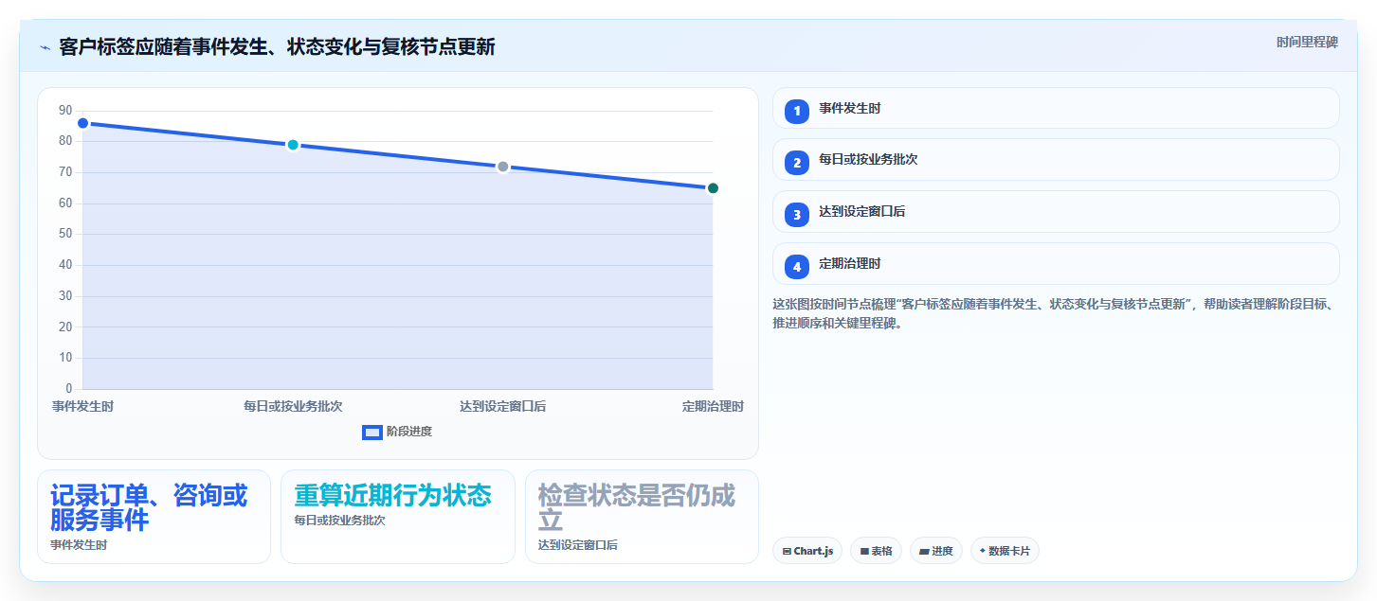This screenshot has height=601, width=1377.
Task: Click the 阶段进度 legend color box
Action: pyautogui.click(x=372, y=433)
